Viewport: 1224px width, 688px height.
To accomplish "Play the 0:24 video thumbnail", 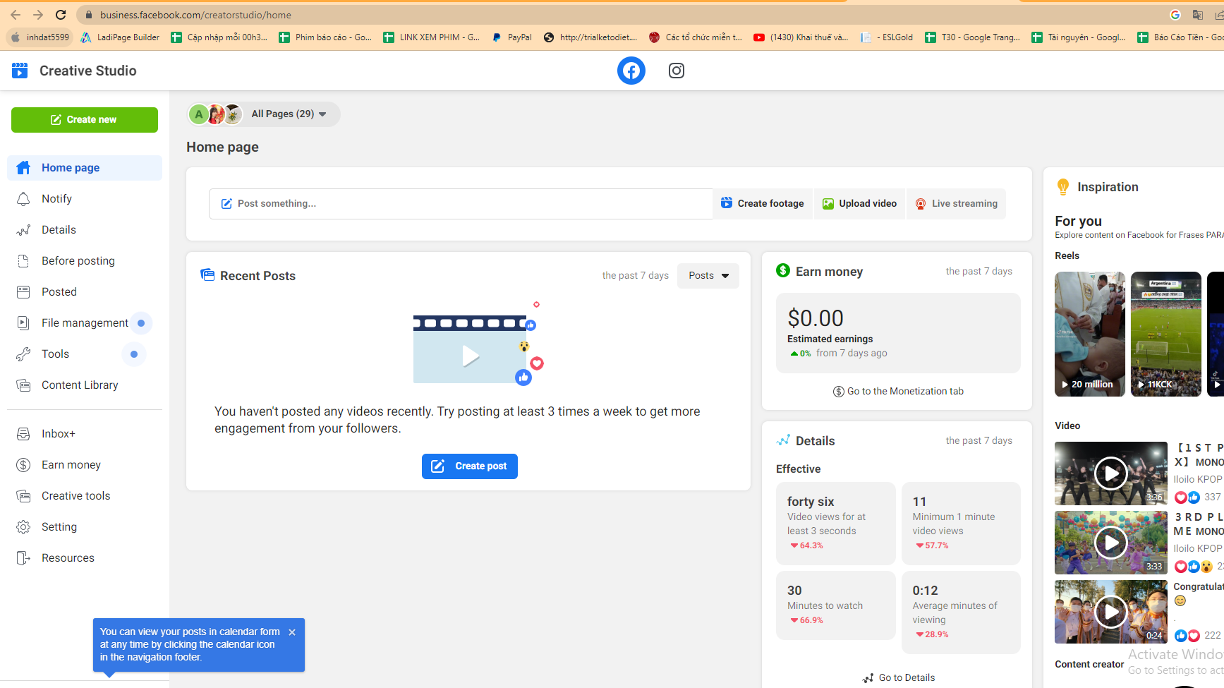I will (1111, 612).
